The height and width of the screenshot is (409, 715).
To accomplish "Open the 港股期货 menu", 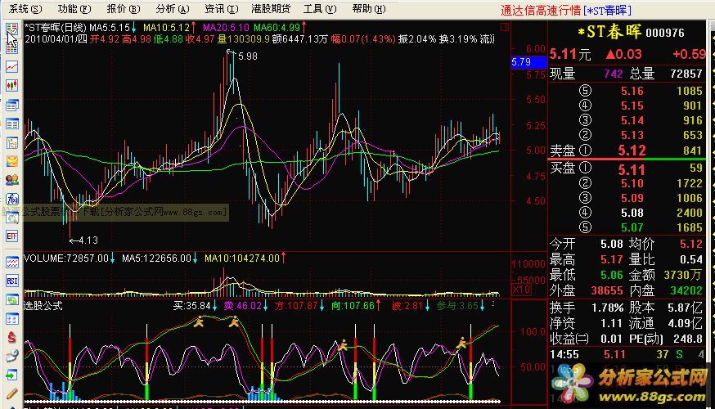I will click(x=271, y=9).
